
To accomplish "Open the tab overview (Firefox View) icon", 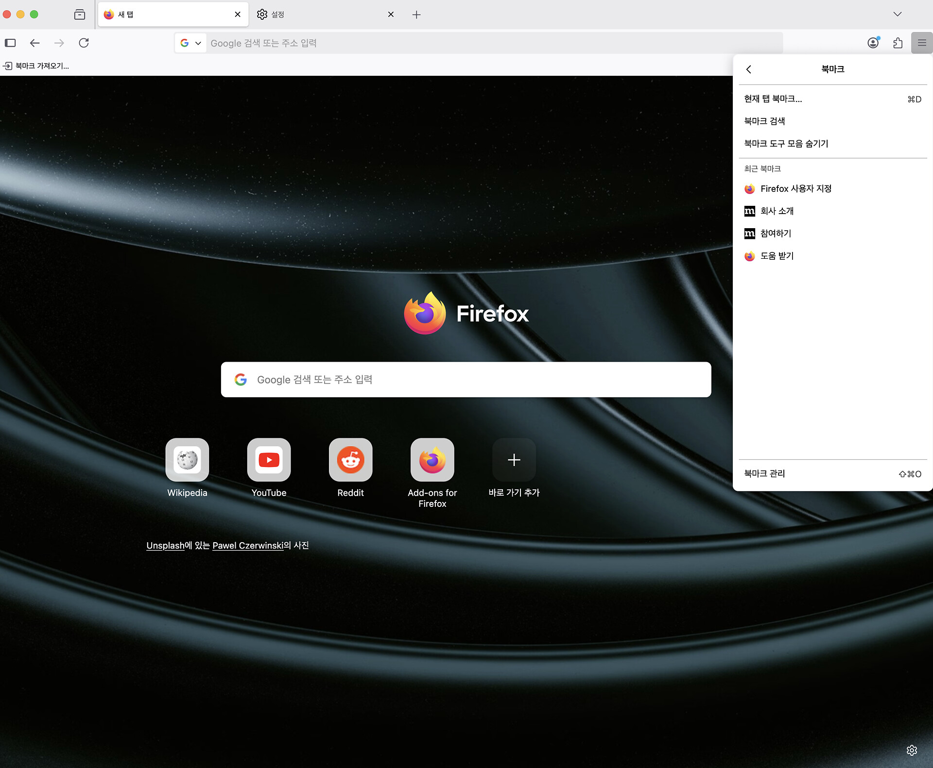I will [80, 15].
